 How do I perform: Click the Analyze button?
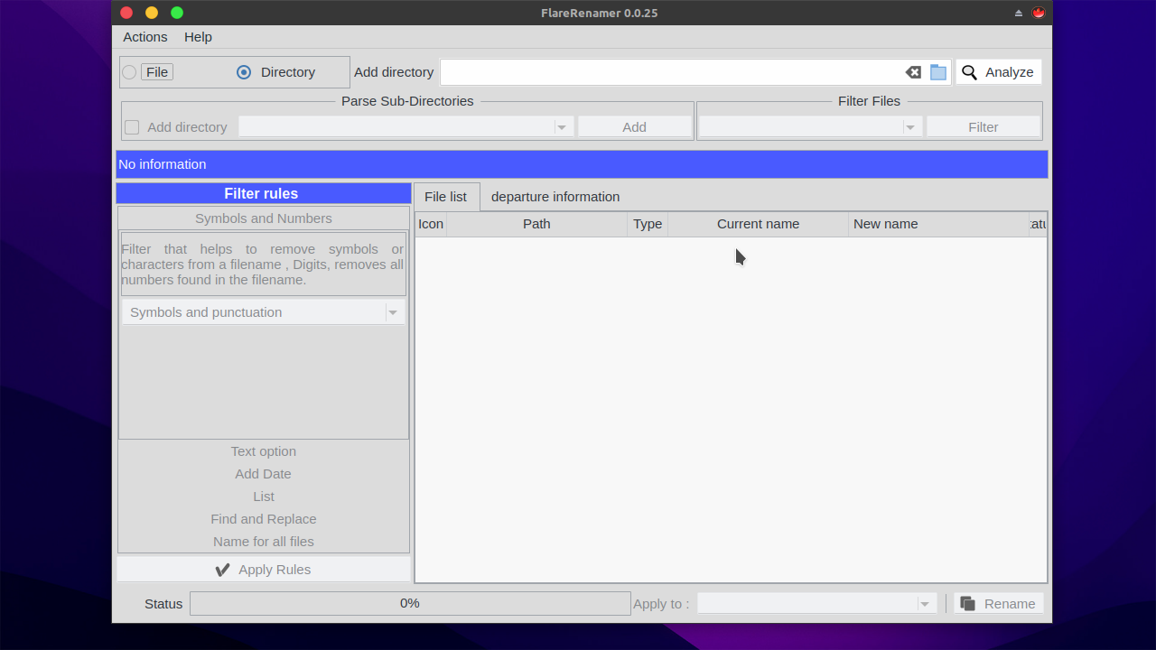point(998,72)
